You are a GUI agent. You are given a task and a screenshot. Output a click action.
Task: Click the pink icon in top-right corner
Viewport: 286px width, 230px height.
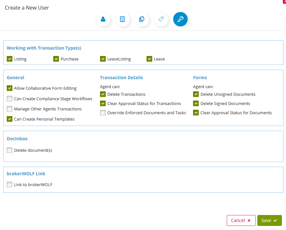[x=284, y=2]
